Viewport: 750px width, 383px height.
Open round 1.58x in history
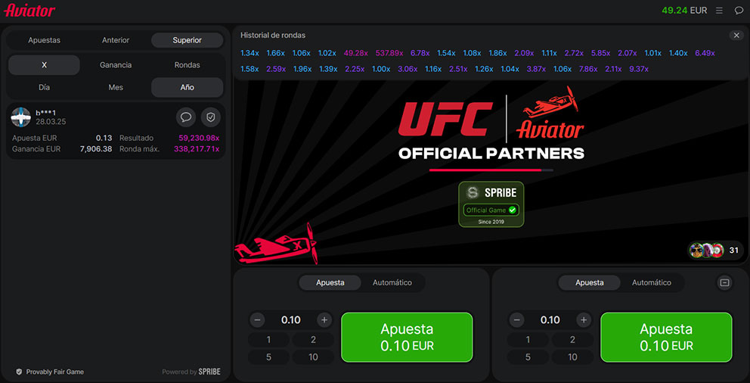(249, 69)
